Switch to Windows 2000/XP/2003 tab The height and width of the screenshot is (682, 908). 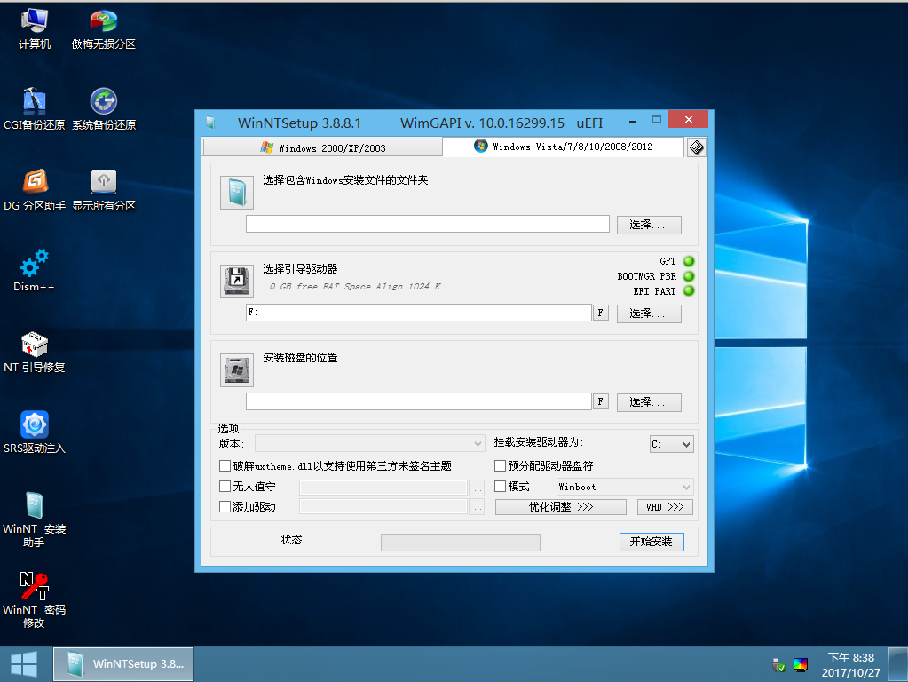pos(322,147)
